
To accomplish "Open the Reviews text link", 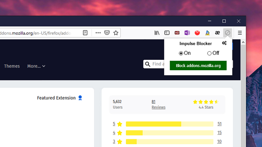I will tap(159, 107).
